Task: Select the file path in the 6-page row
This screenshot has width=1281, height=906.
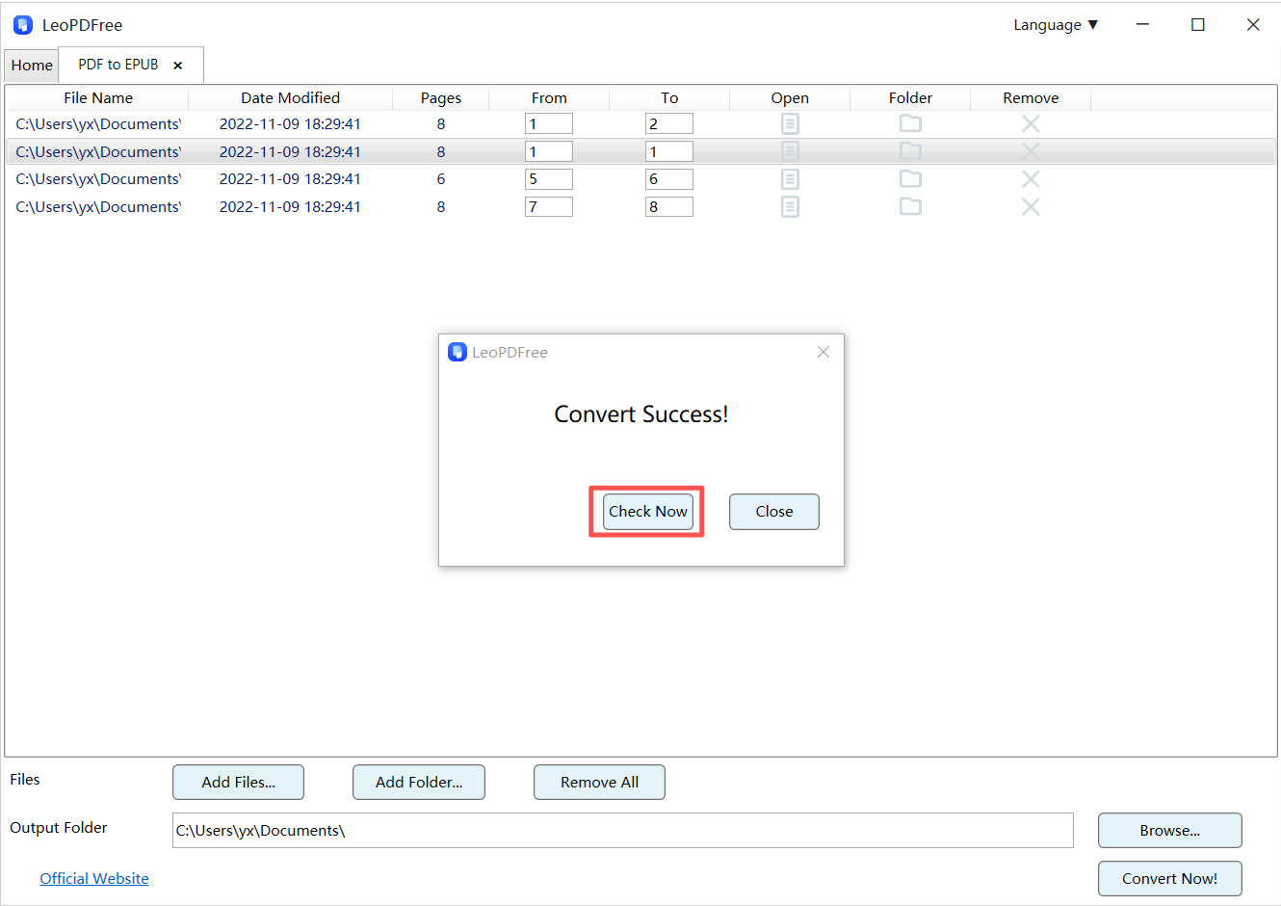Action: click(x=98, y=179)
